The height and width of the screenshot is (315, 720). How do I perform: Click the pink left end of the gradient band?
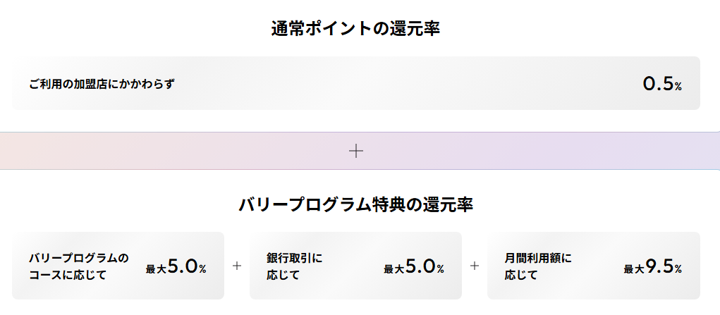(28, 151)
